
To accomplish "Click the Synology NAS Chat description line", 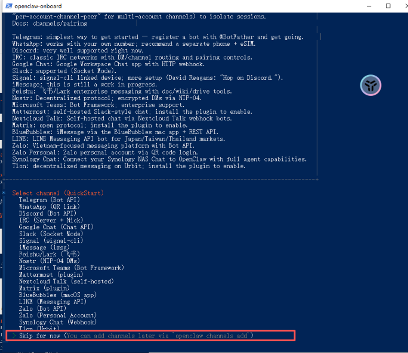I will [x=159, y=159].
